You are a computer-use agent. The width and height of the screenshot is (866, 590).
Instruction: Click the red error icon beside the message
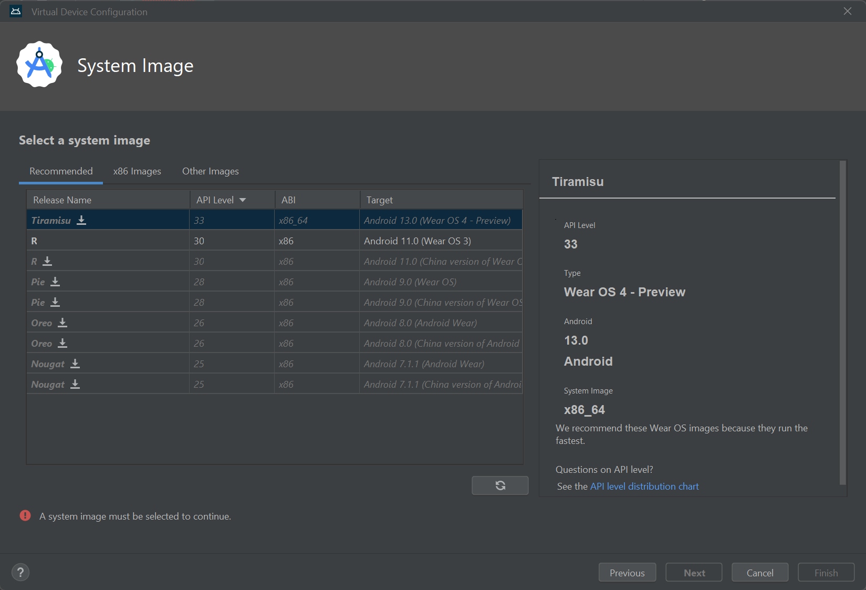pyautogui.click(x=25, y=515)
